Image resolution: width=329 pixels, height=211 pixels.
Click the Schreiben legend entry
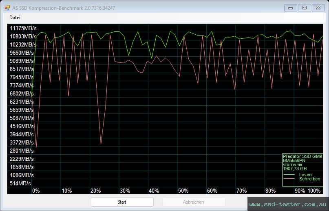click(310, 179)
